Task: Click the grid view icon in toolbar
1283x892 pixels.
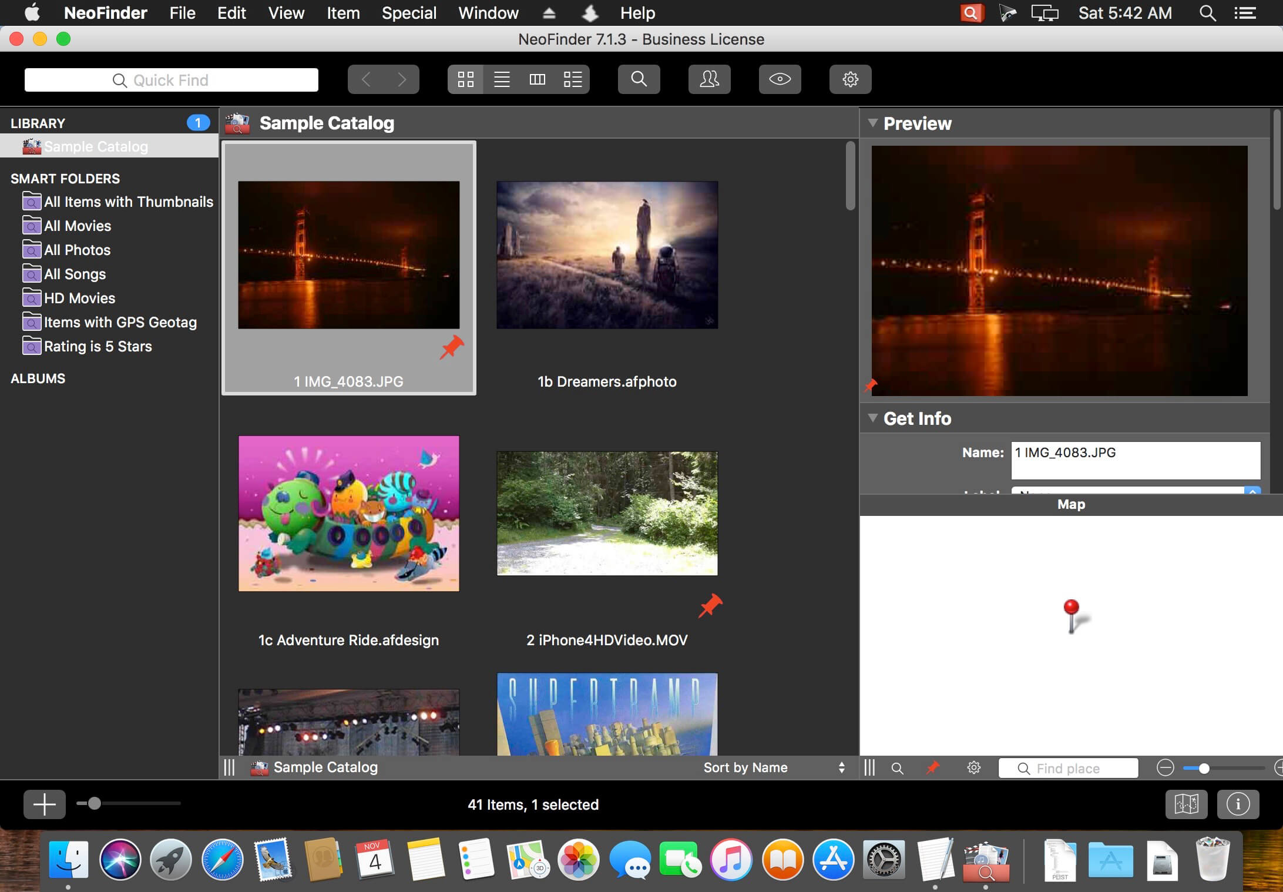Action: [465, 79]
